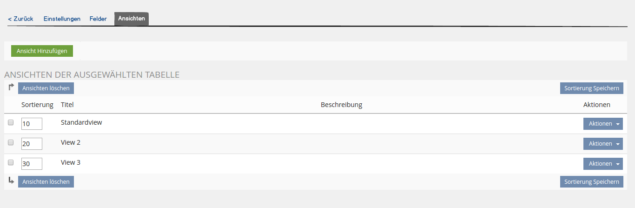Open the Felder tab
This screenshot has height=208, width=635.
[x=98, y=19]
